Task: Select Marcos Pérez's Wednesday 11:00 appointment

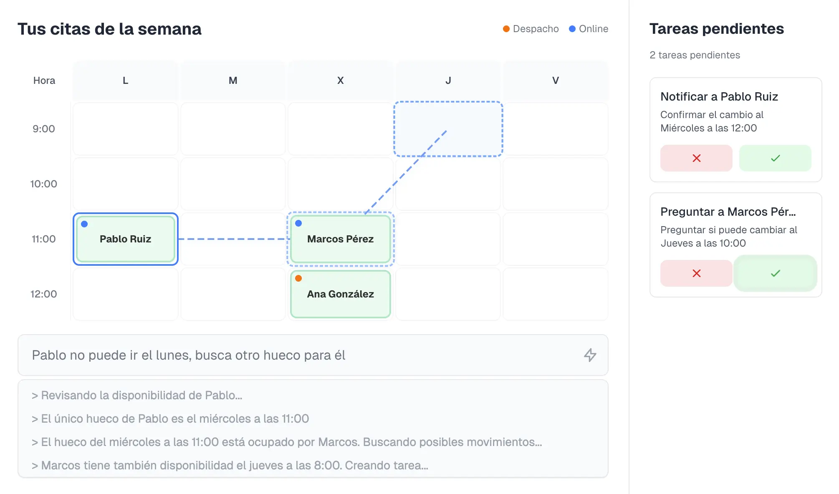Action: pos(340,239)
